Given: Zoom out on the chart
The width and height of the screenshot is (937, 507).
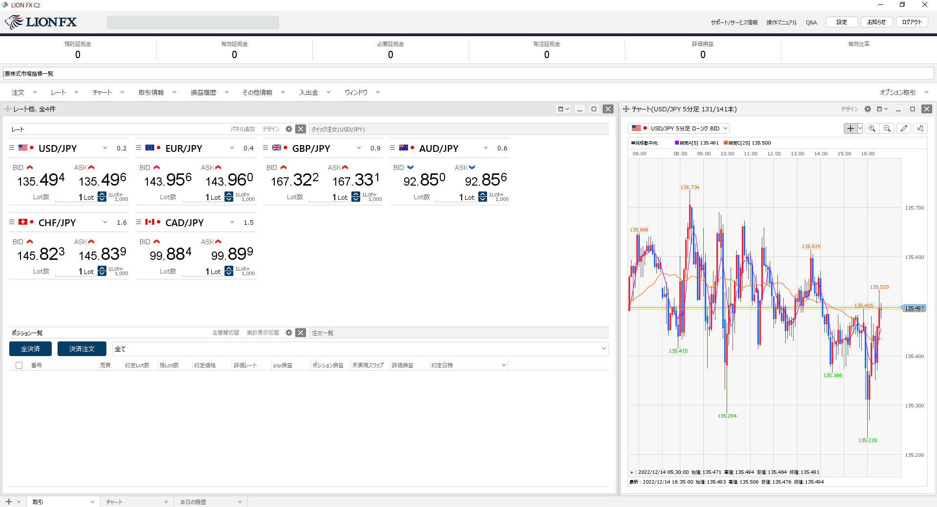Looking at the screenshot, I should [x=887, y=128].
